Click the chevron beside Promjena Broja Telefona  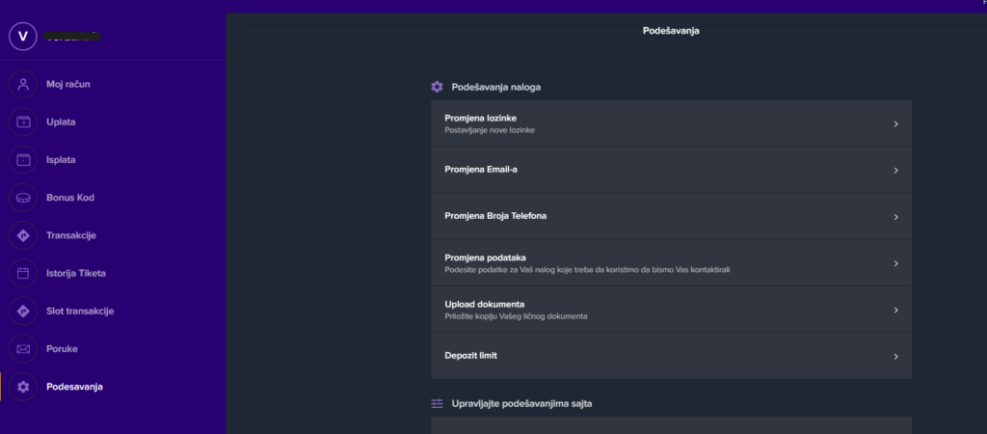click(x=895, y=216)
